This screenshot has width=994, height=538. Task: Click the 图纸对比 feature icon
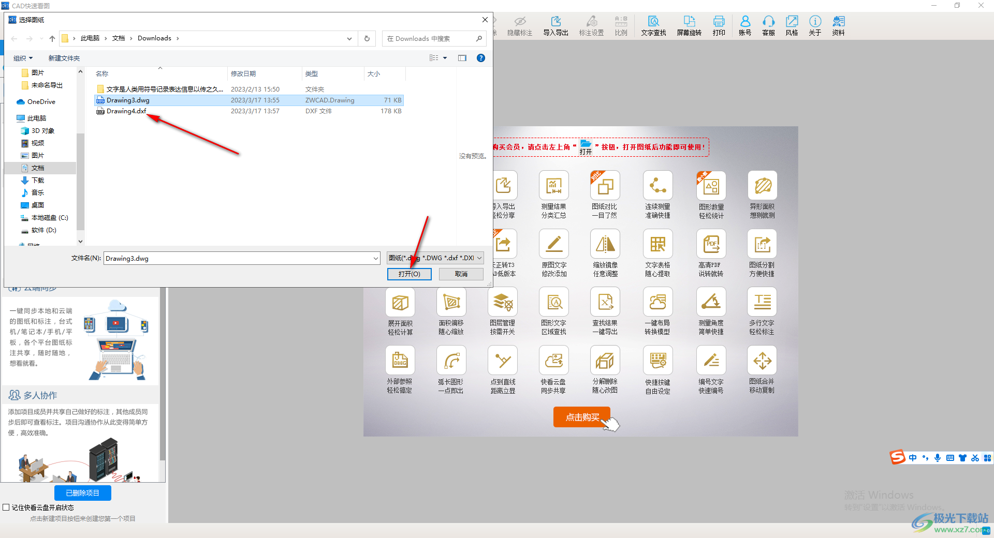(605, 185)
